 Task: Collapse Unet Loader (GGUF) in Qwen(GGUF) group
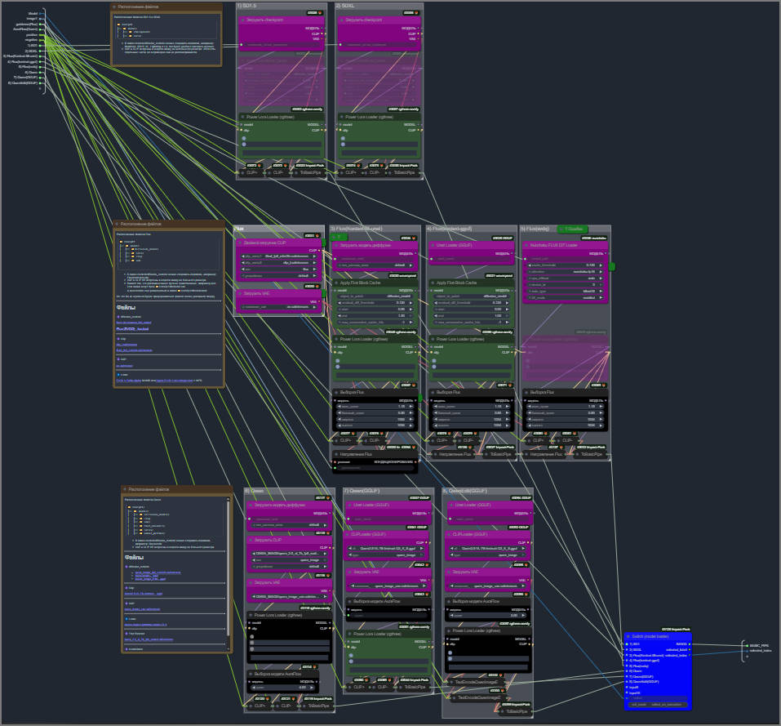point(348,505)
